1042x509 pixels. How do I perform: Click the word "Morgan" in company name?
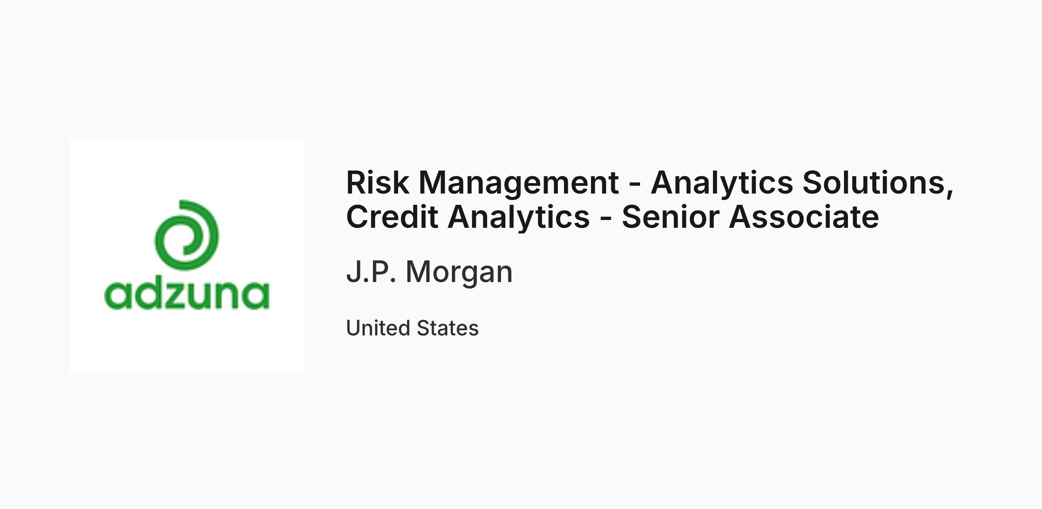pyautogui.click(x=459, y=273)
